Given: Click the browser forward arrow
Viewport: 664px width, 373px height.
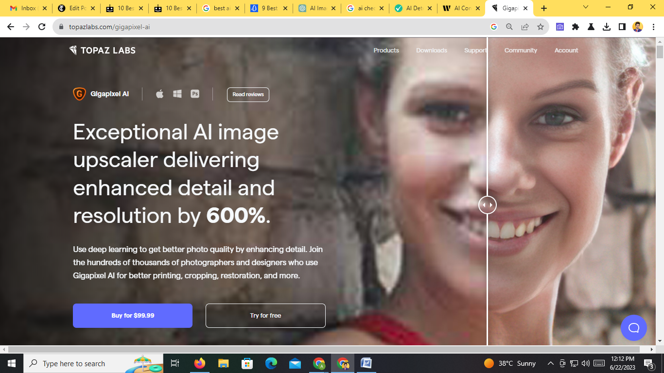Looking at the screenshot, I should [26, 27].
